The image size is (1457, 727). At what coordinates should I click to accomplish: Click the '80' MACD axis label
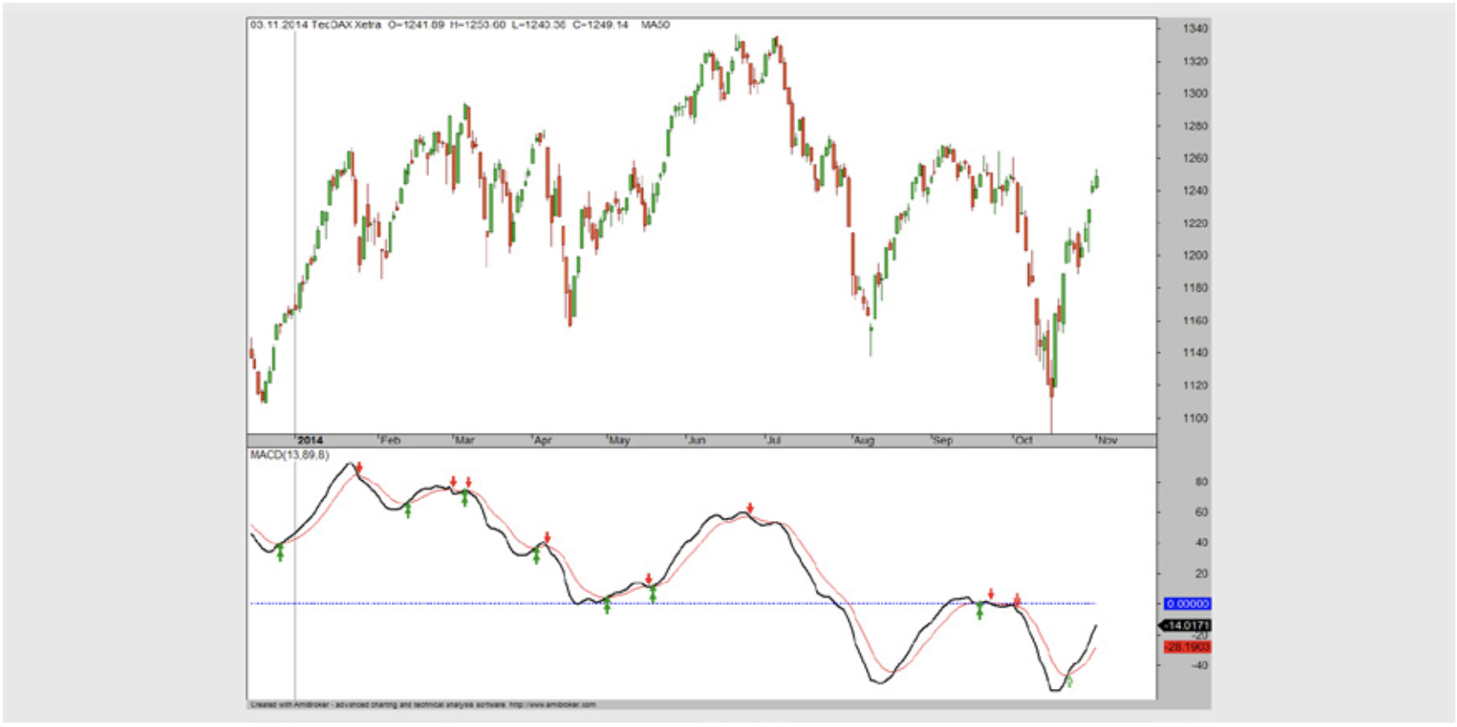tap(1201, 482)
